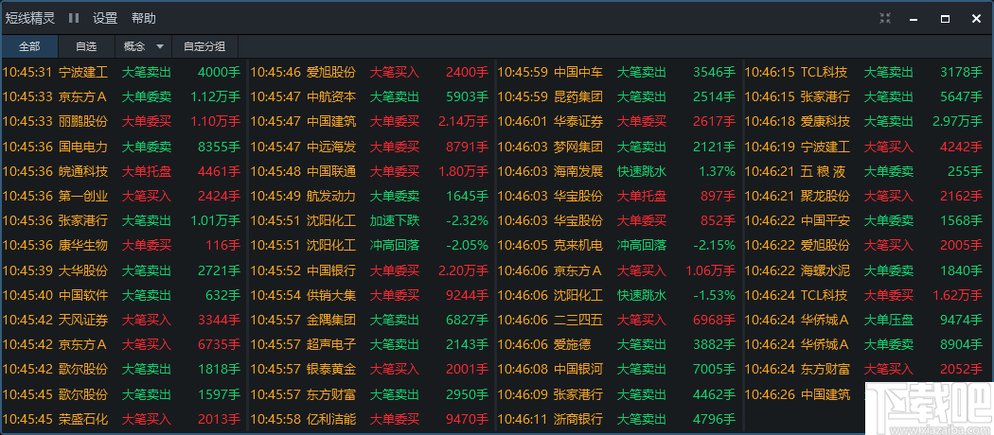Open 丽鹏股份 stock row
Screen dimensions: 994x435
83,121
